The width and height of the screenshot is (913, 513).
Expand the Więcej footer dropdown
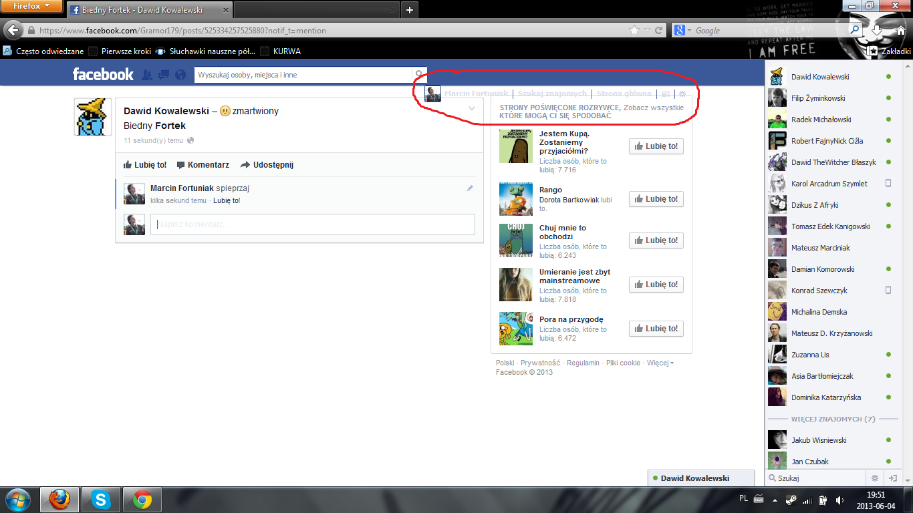point(660,363)
